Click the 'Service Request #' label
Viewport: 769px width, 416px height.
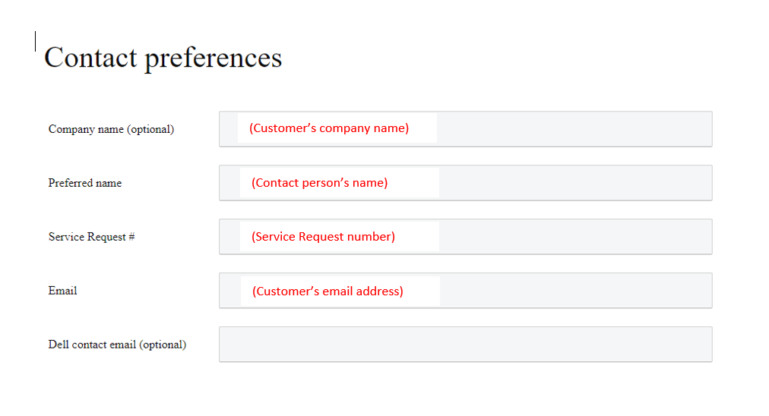click(91, 237)
